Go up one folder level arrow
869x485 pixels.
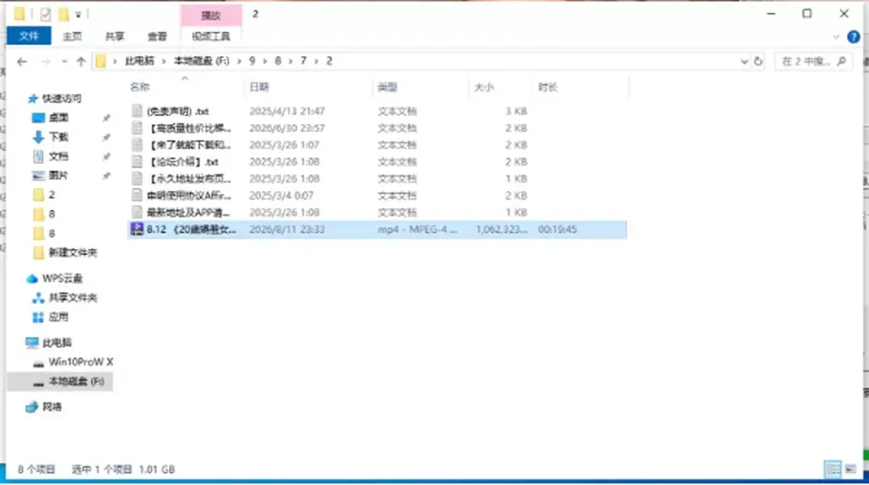point(81,62)
